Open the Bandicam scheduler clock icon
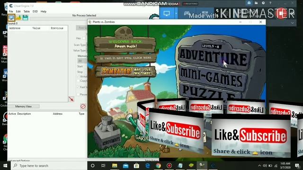 pos(263,3)
